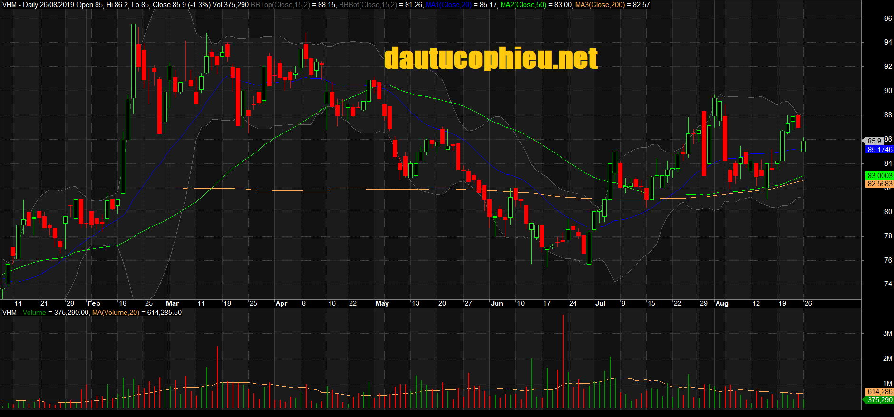Click the green MA2(Close,50) header label

coord(523,5)
